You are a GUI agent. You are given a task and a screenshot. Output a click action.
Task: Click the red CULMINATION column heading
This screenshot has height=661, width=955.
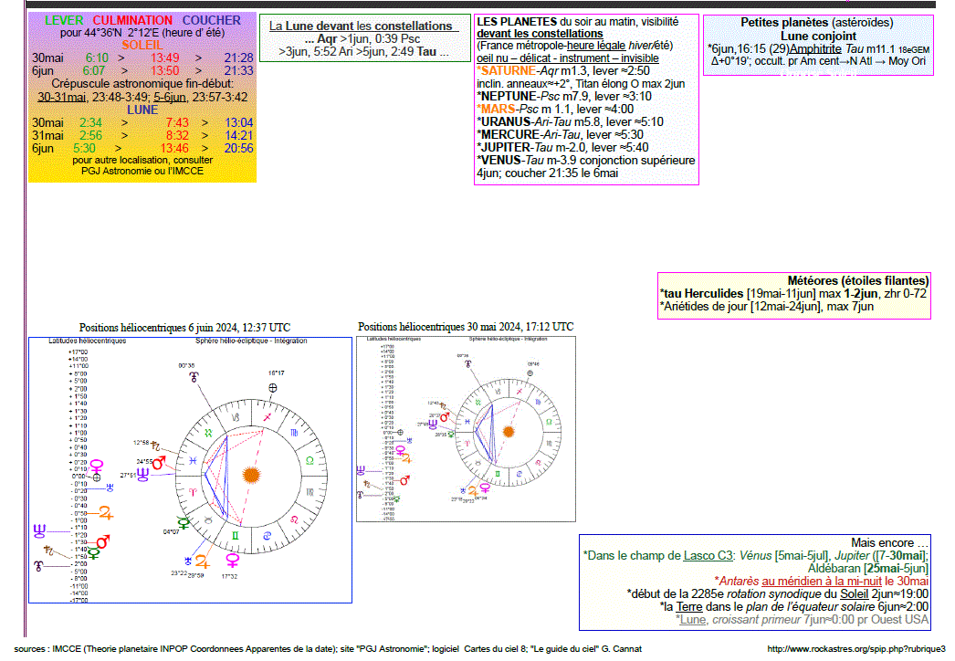click(x=132, y=20)
